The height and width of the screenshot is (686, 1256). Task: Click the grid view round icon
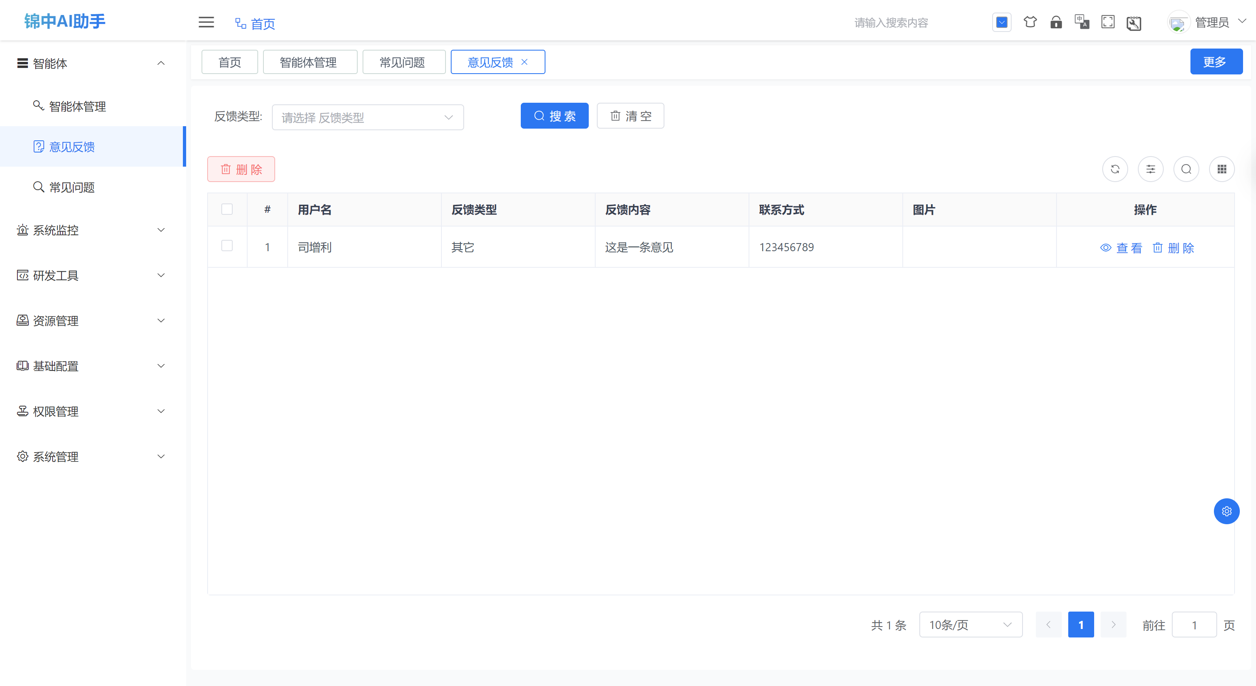(x=1221, y=169)
